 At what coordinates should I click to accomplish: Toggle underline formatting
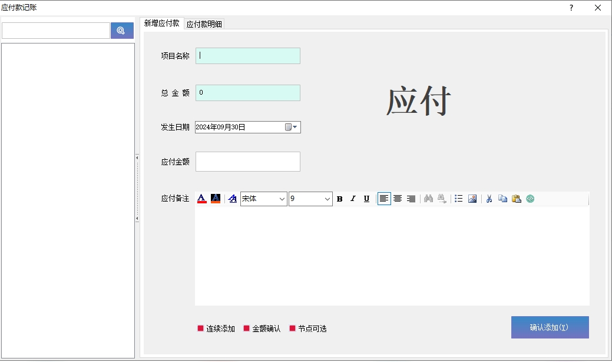(x=366, y=199)
